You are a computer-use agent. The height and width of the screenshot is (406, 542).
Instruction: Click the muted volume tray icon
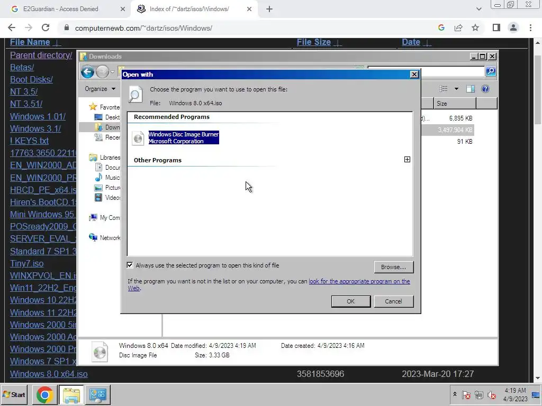(x=491, y=394)
